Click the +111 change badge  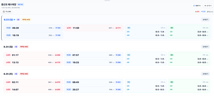tap(118, 28)
